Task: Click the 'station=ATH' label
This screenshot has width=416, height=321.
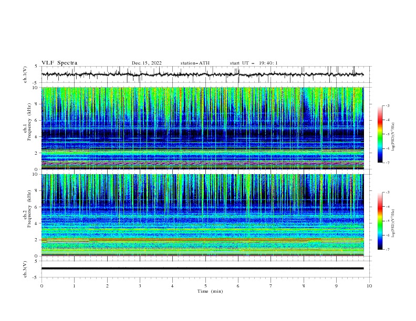Action: coord(195,63)
